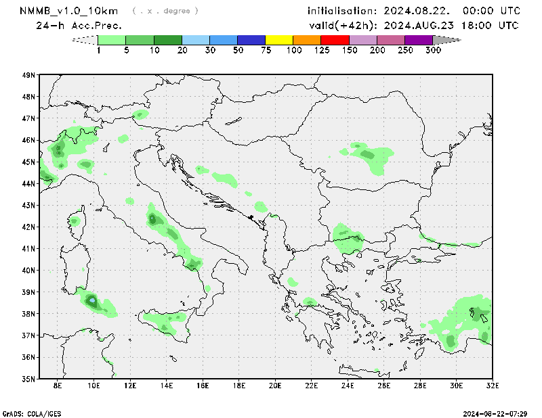Viewport: 542px width, 418px height.
Task: Pick the light green 1–5 legend swatch
Action: (x=112, y=40)
